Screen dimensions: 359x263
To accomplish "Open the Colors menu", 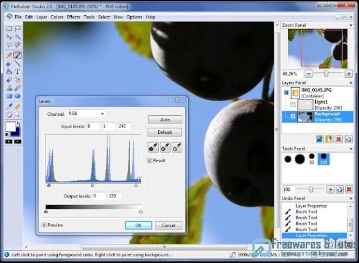I will 57,17.
